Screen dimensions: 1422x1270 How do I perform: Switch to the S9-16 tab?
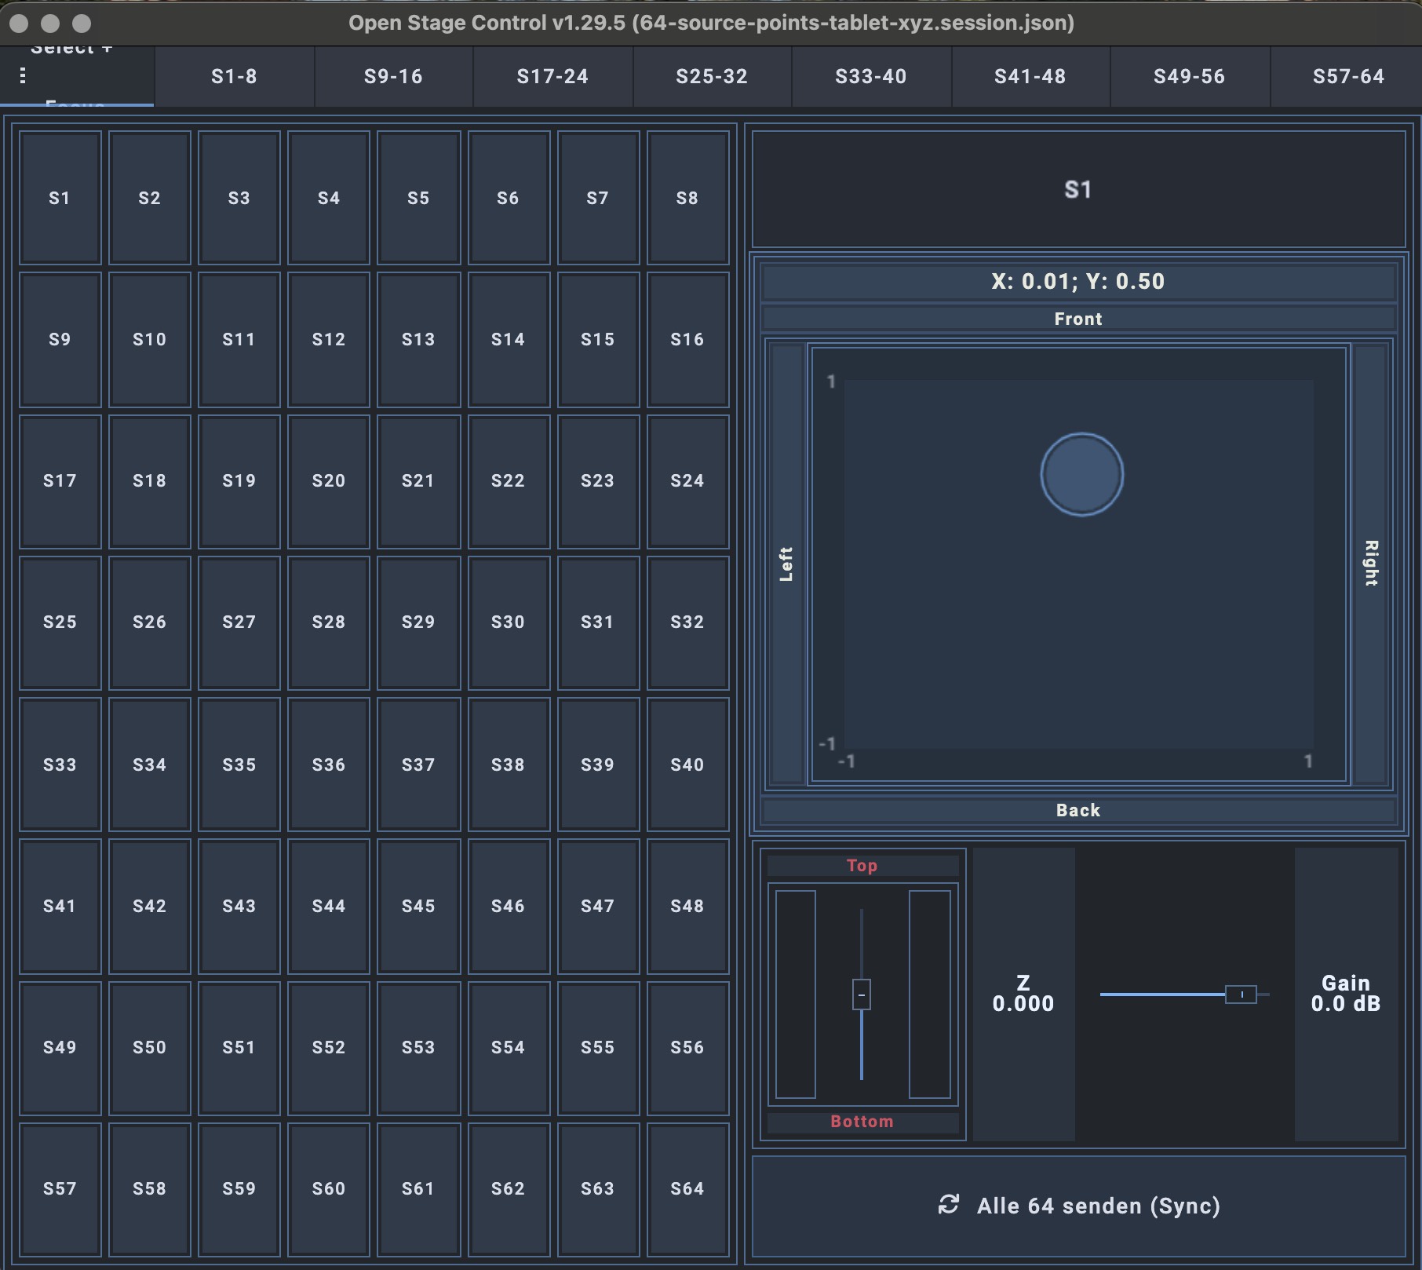(x=393, y=76)
